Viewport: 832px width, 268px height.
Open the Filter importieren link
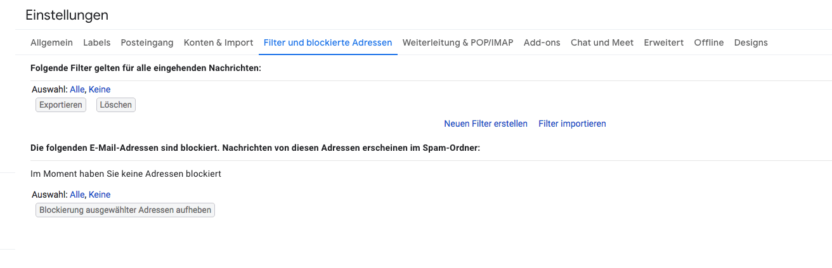pos(572,124)
